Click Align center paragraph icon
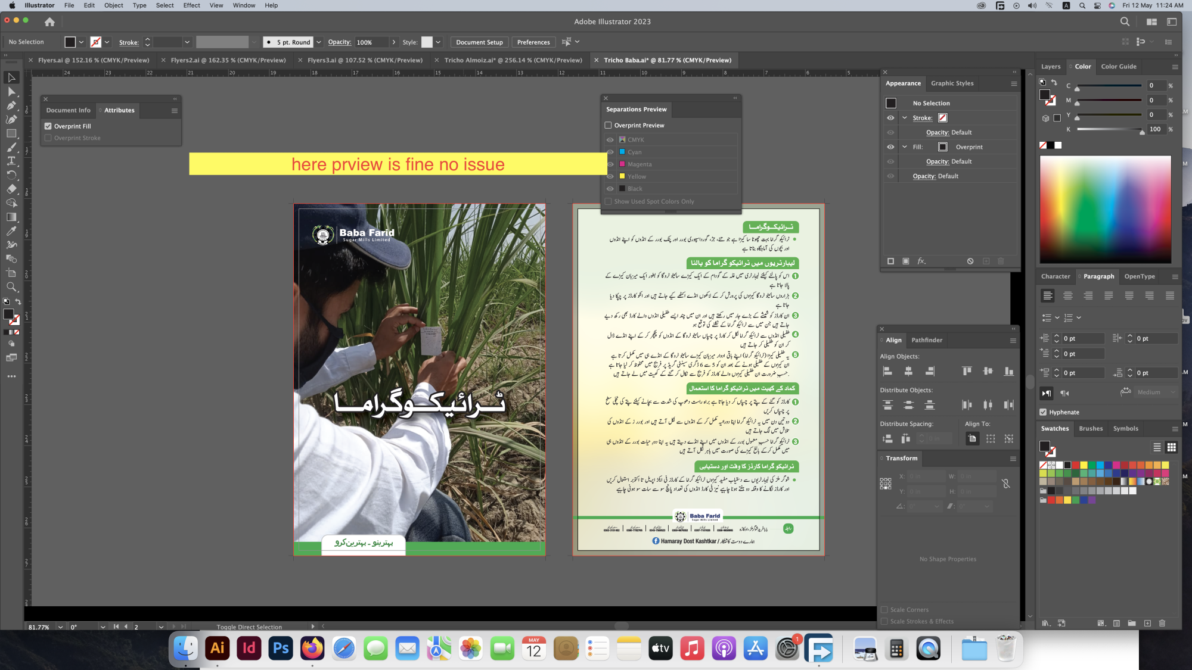Screen dimensions: 1192x670 coord(1068,295)
